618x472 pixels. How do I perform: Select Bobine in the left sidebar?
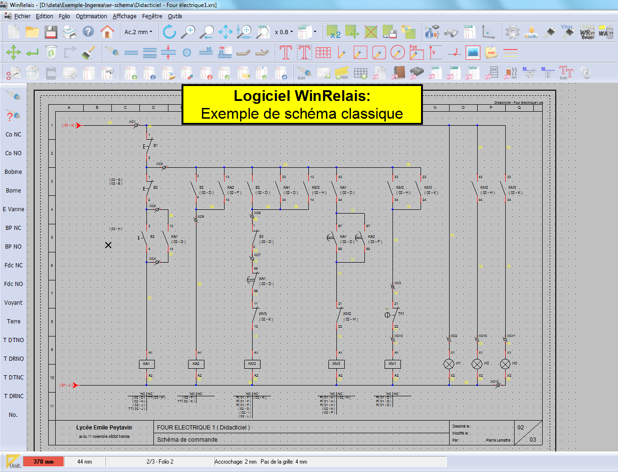point(14,172)
